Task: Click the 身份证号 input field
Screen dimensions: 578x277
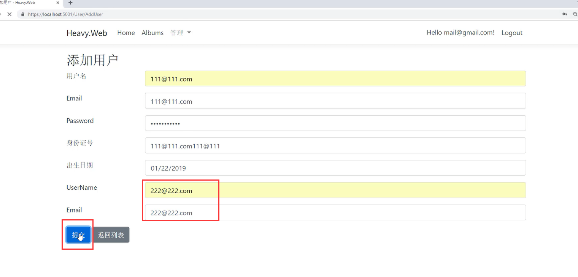Action: pos(335,145)
